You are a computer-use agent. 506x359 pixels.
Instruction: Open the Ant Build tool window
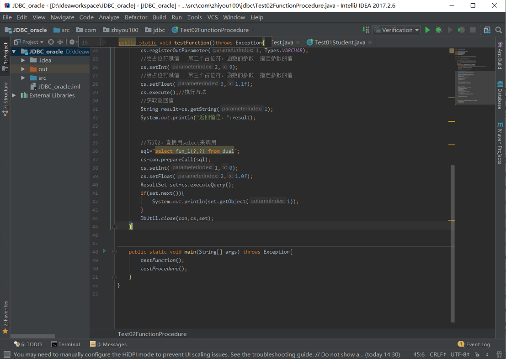click(500, 55)
